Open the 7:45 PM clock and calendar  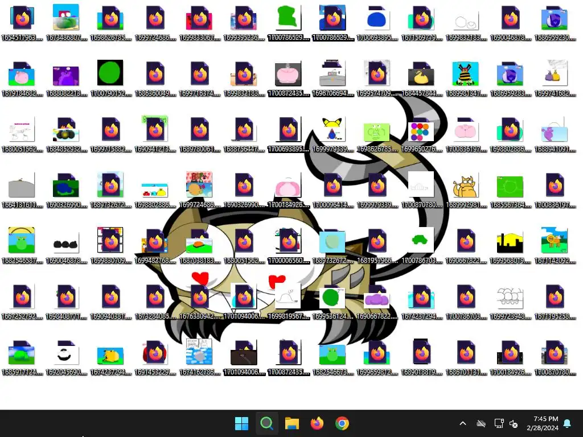[x=543, y=423]
